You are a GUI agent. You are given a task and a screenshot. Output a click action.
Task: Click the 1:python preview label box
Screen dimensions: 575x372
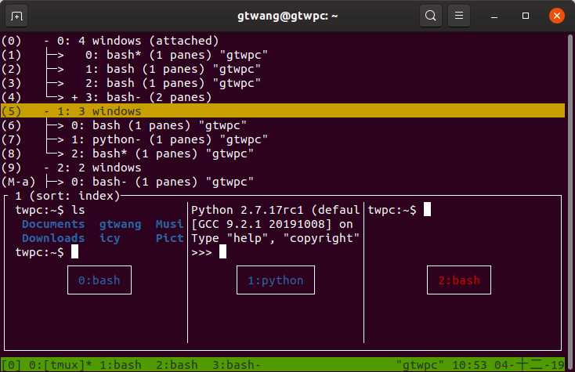275,280
